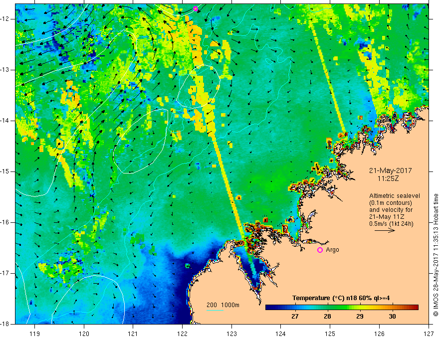Click the colorbar tick label '30'
Screen dimensions: 439x339
click(392, 317)
